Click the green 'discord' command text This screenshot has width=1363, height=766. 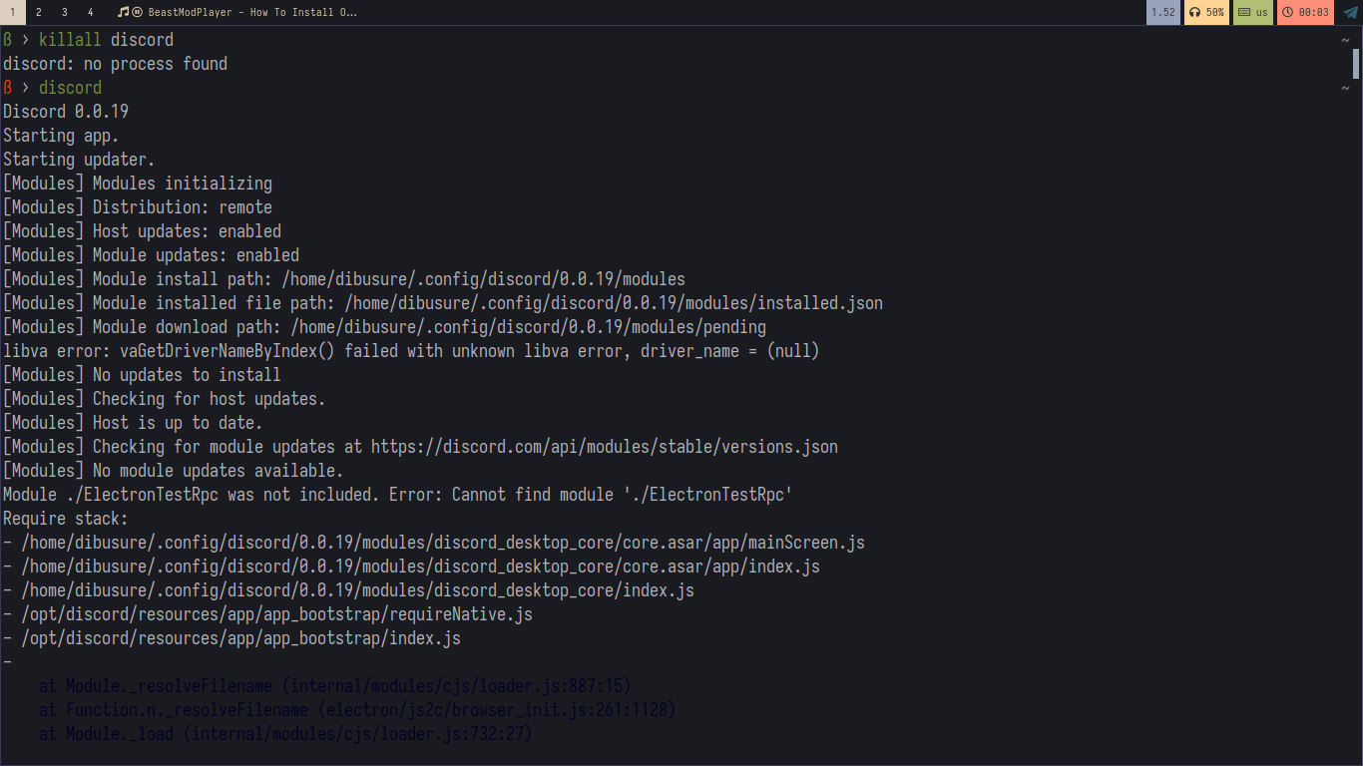pyautogui.click(x=70, y=87)
